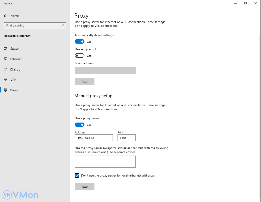Open the Ethernet settings page
The width and height of the screenshot is (261, 202).
pos(16,59)
